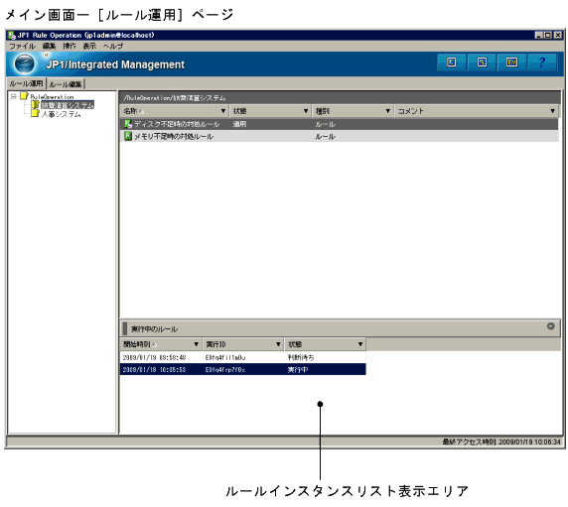Screen dimensions: 568x507
Task: Open help with the question mark button
Action: 542,63
